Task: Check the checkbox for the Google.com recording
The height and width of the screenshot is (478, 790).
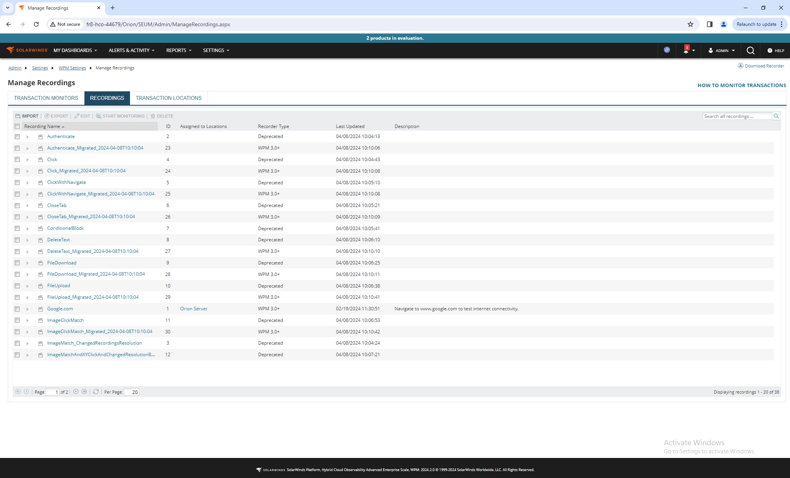Action: (x=17, y=309)
